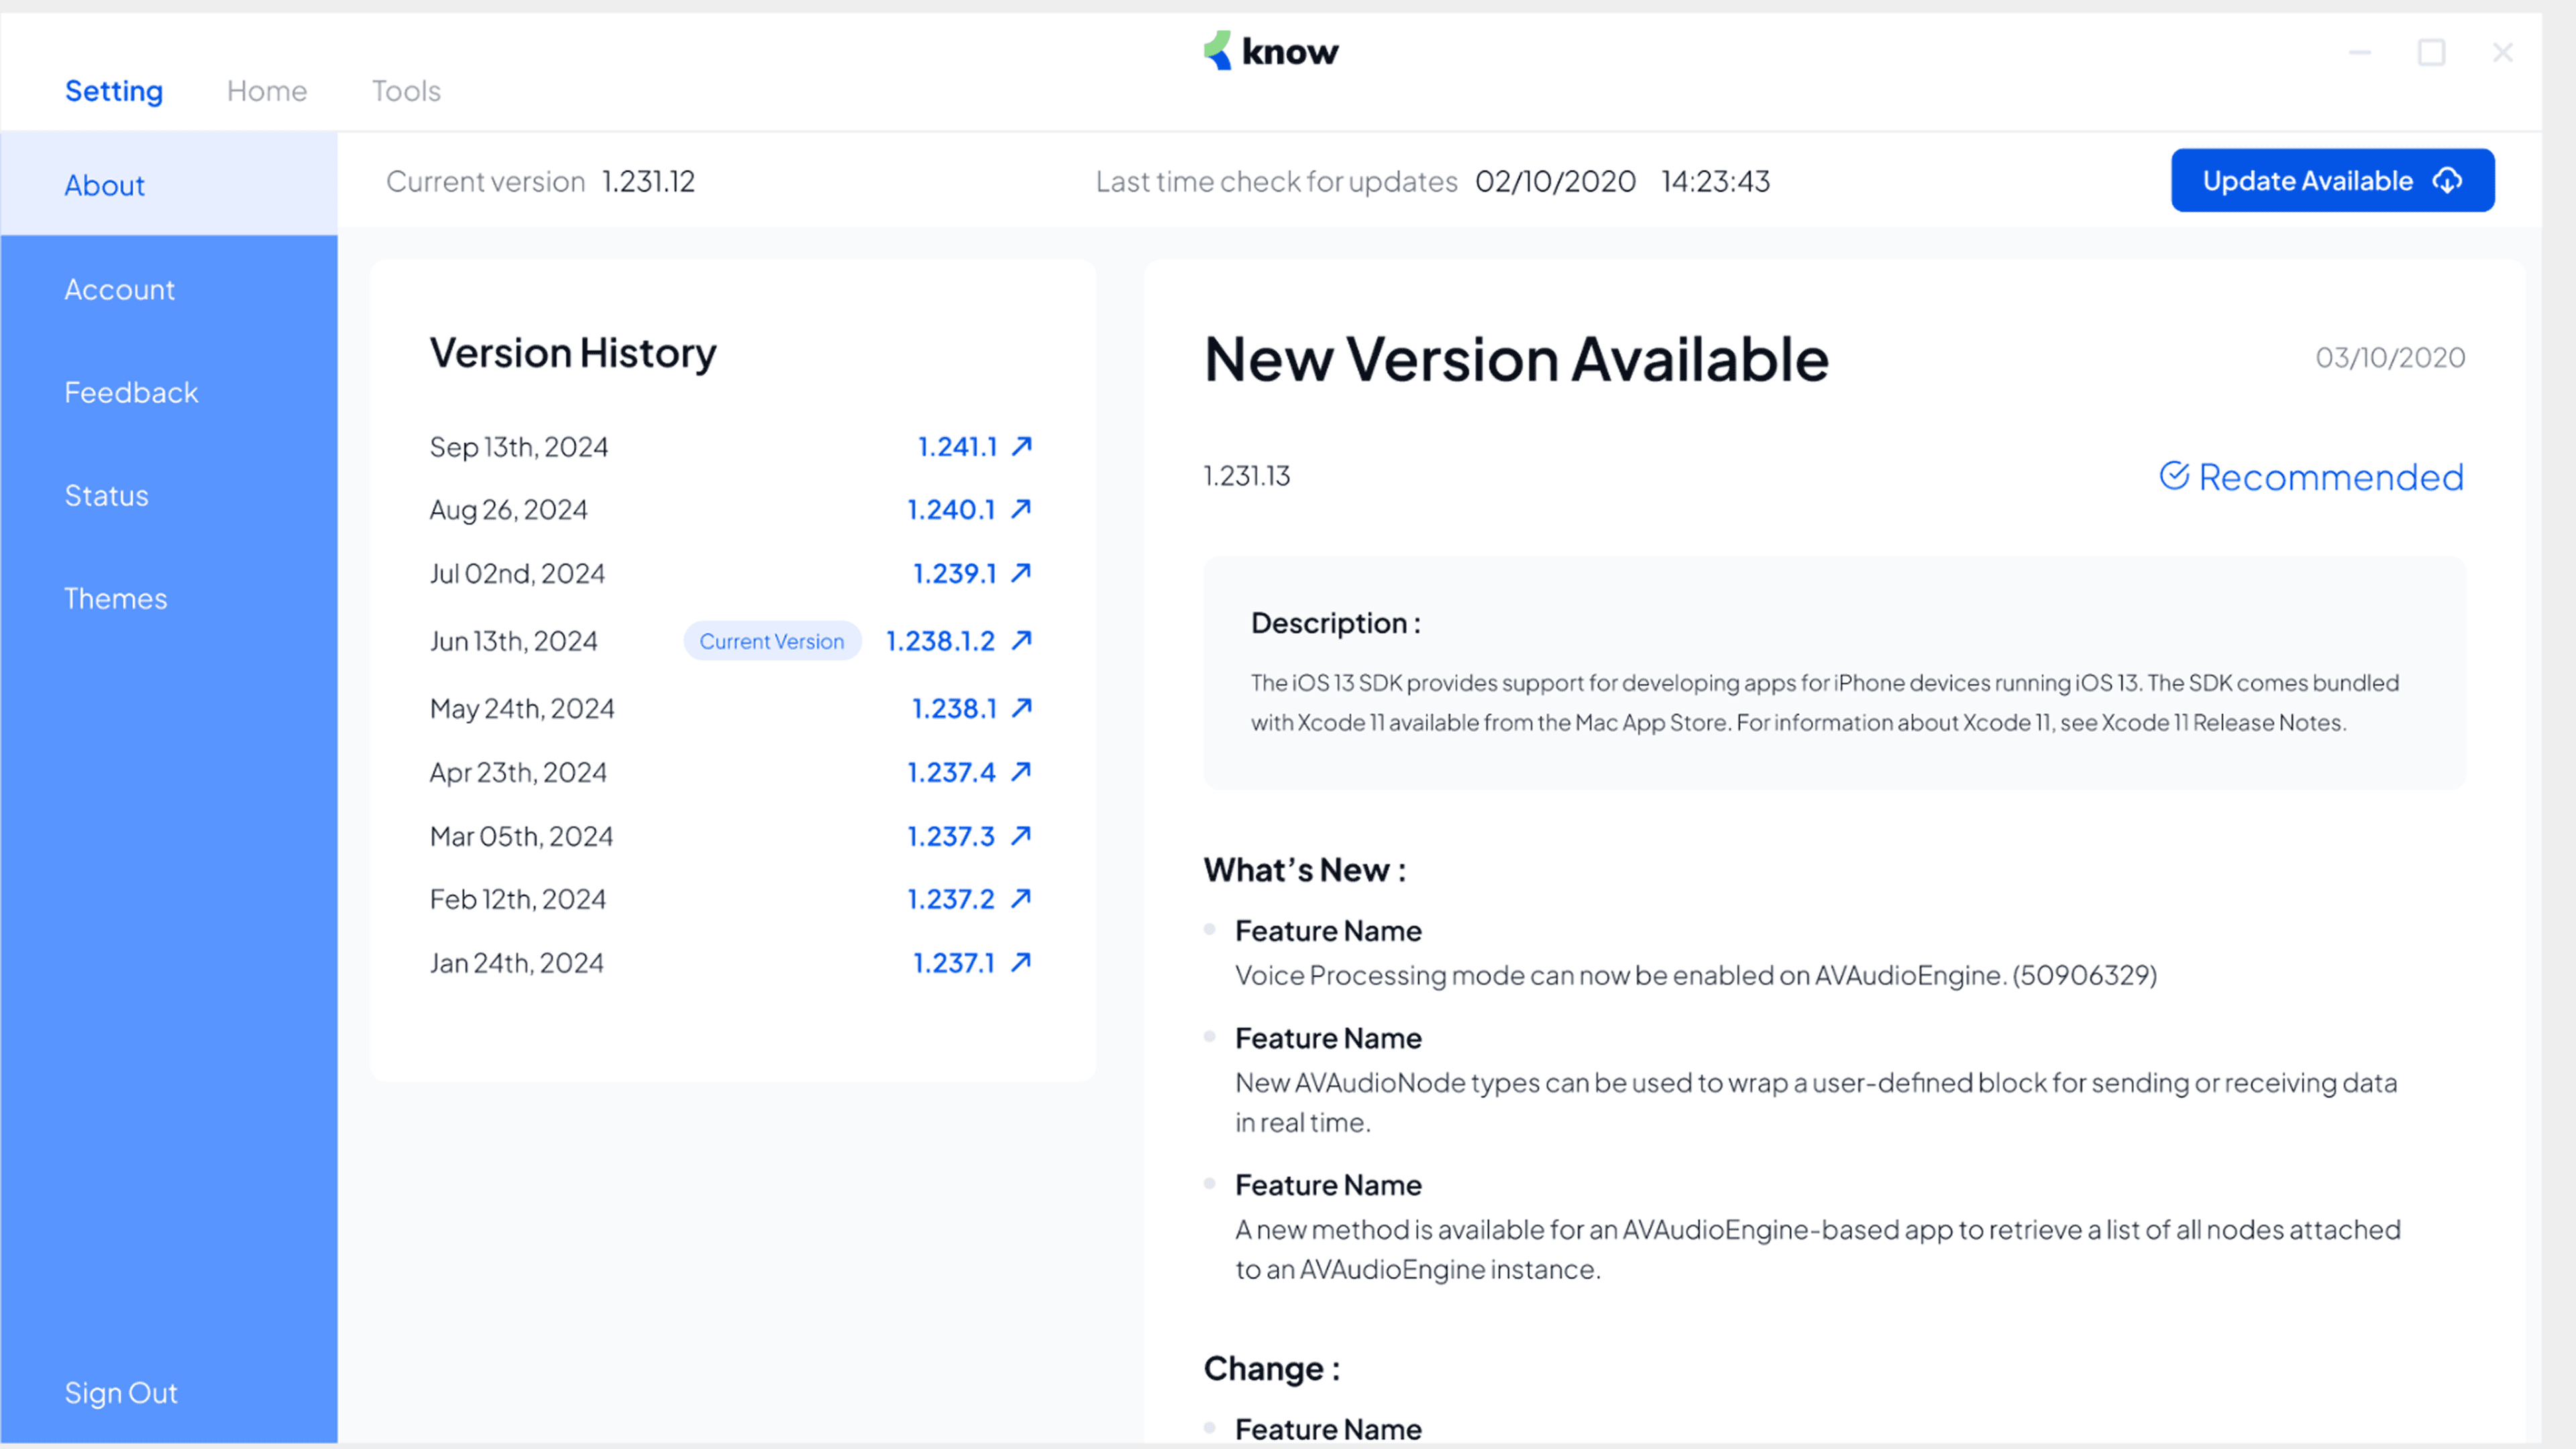2576x1449 pixels.
Task: Minimize the know window
Action: (x=2360, y=52)
